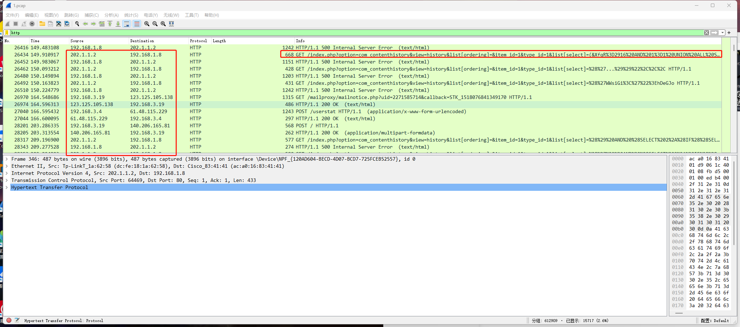The height and width of the screenshot is (327, 740).
Task: Open the 工具(T) menu
Action: 192,15
